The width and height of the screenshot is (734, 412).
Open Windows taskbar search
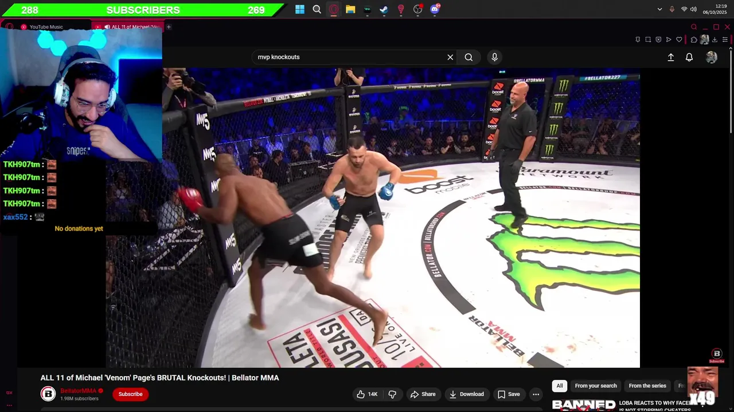coord(317,9)
